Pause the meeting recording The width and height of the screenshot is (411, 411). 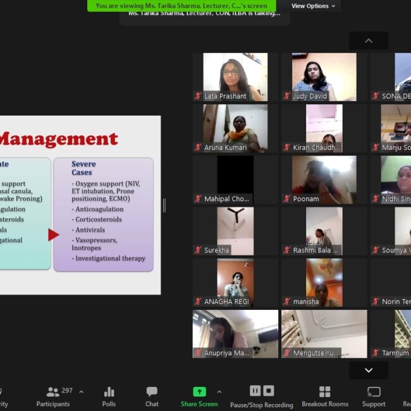pos(255,391)
